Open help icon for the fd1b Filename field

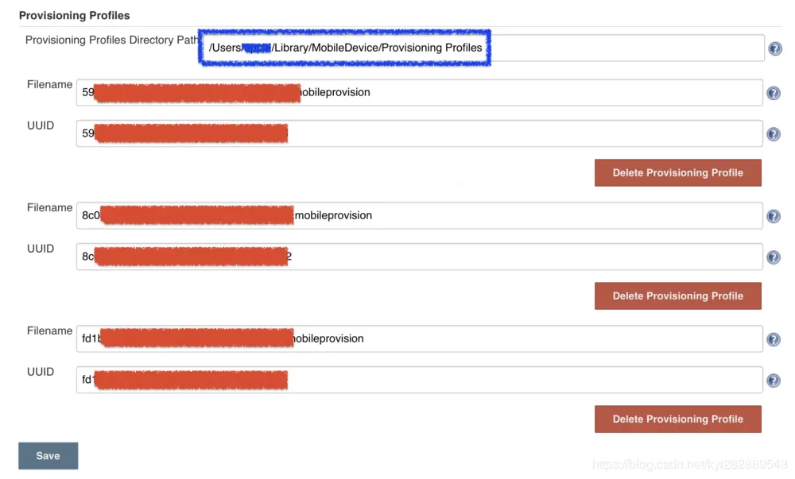pos(774,339)
